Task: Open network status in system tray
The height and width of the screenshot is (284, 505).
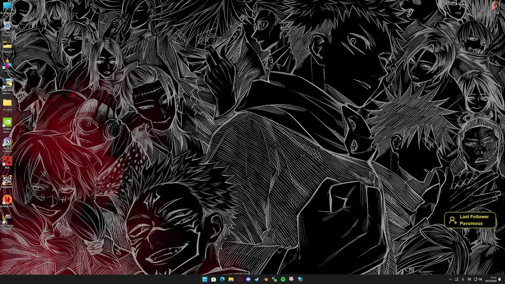Action: point(475,279)
